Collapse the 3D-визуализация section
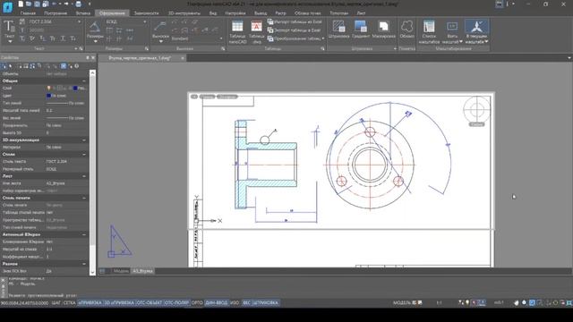The width and height of the screenshot is (573, 322). (84, 140)
